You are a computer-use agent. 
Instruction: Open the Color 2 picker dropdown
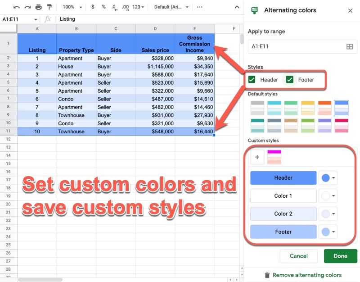pos(328,214)
